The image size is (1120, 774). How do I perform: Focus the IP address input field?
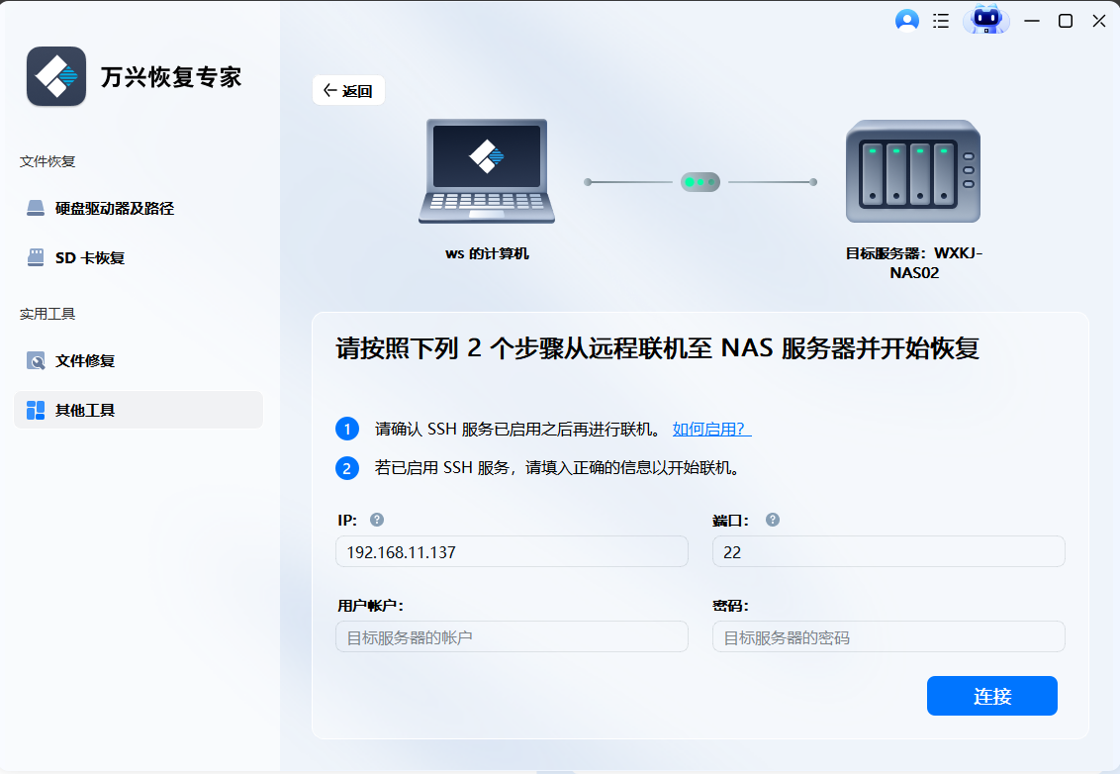tap(512, 552)
